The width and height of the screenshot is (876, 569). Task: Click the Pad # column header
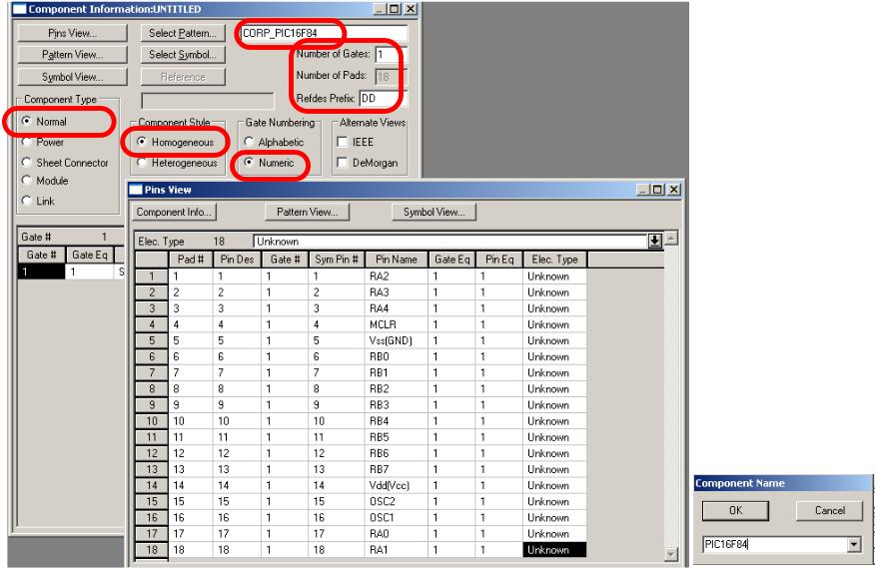[191, 260]
